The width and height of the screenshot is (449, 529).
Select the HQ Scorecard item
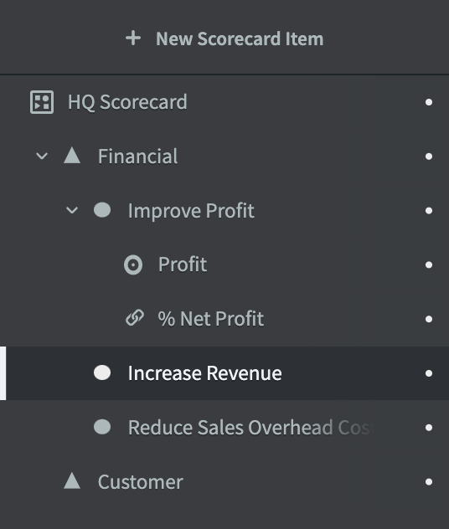point(127,102)
